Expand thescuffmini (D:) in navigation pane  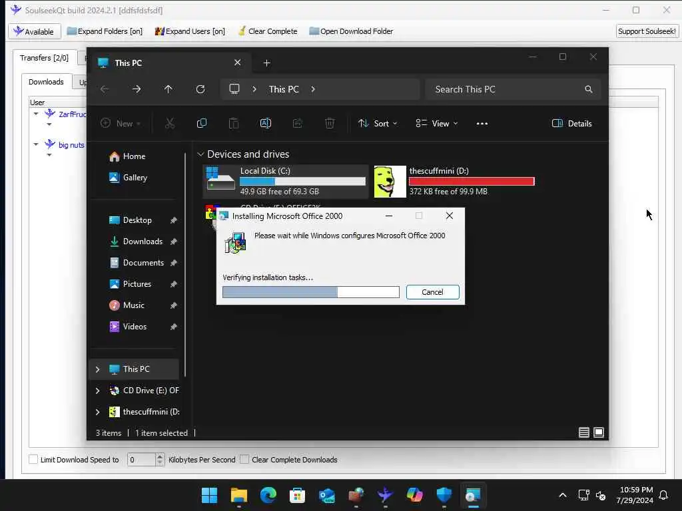97,411
